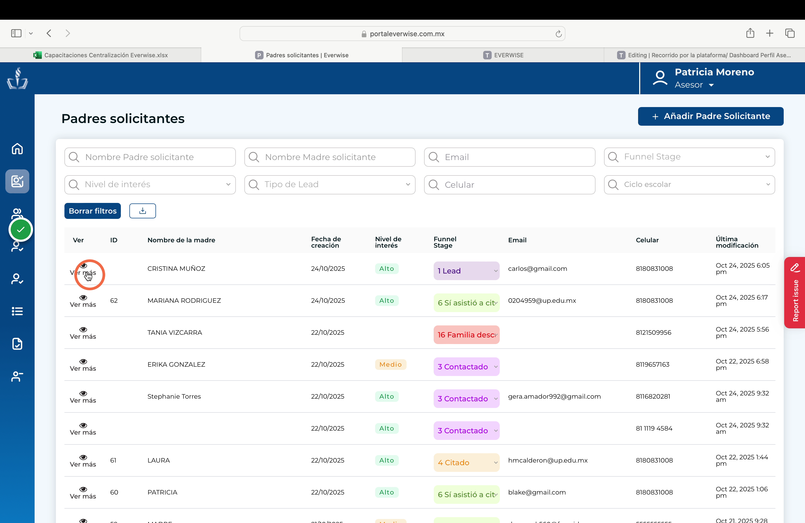Toggle the Safari sidebar icon
Screen dimensions: 805x523
tap(16, 33)
